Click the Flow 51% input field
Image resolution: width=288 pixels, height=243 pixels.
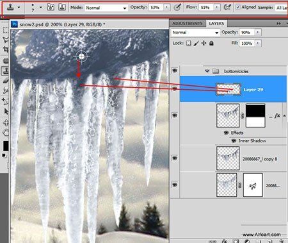(206, 8)
